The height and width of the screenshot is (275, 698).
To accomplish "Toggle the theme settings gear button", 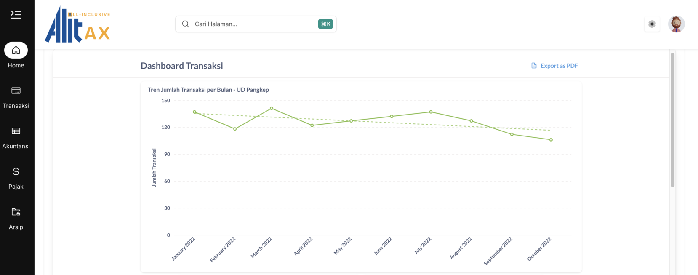I will pyautogui.click(x=652, y=24).
